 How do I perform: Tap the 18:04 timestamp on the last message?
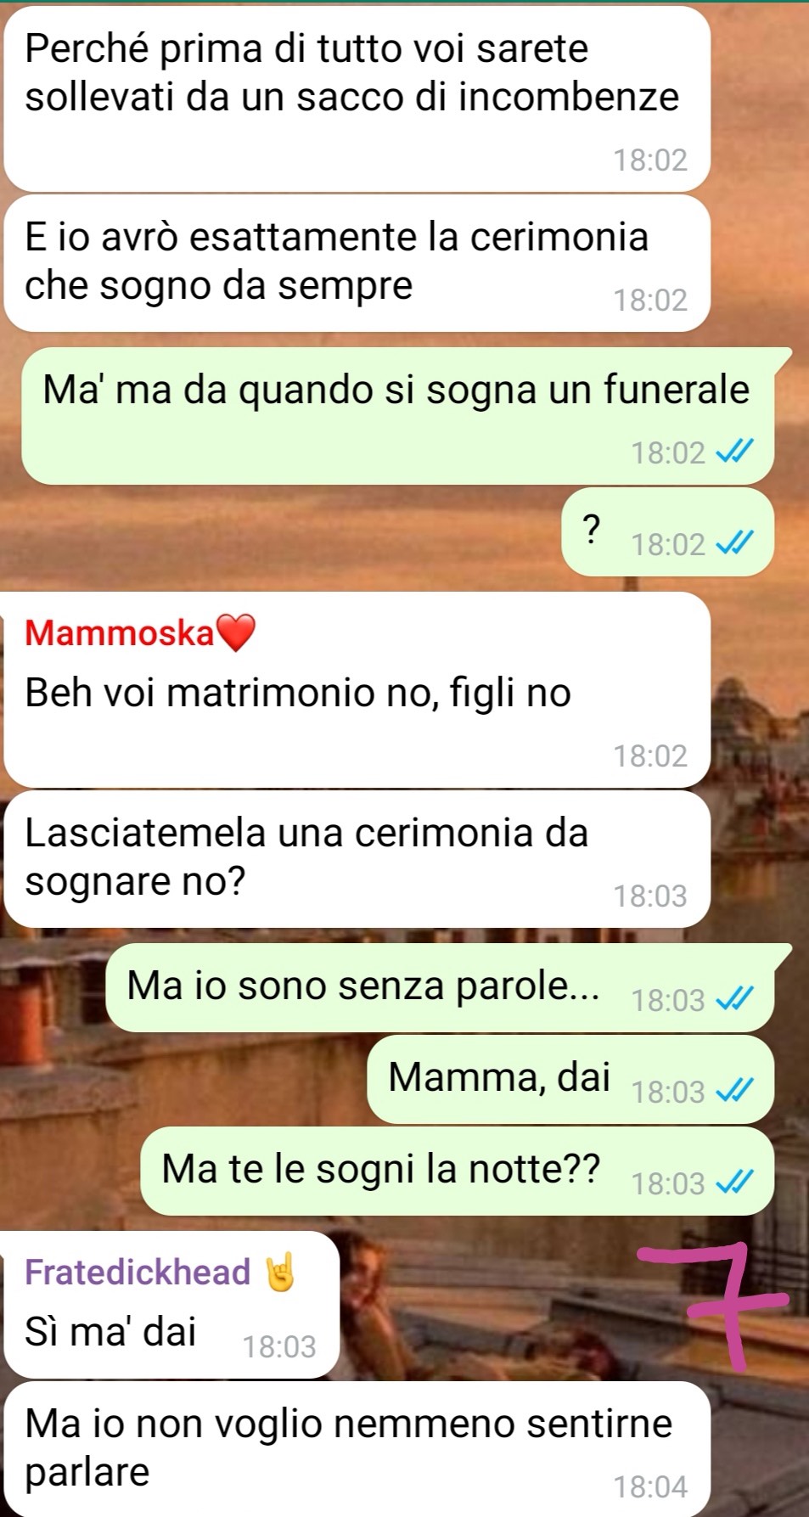coord(650,1486)
